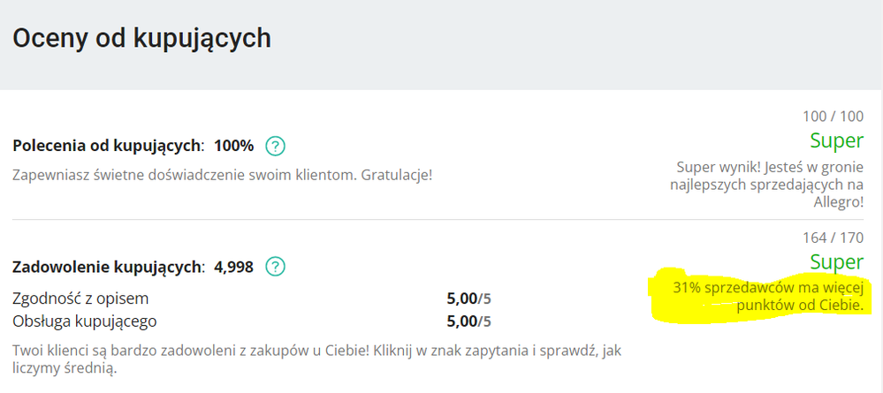
Task: Select the "Zadowolenie kupujących" label
Action: coord(108,266)
